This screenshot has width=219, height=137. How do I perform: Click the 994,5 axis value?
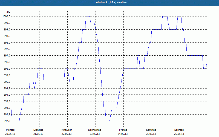point(7,88)
